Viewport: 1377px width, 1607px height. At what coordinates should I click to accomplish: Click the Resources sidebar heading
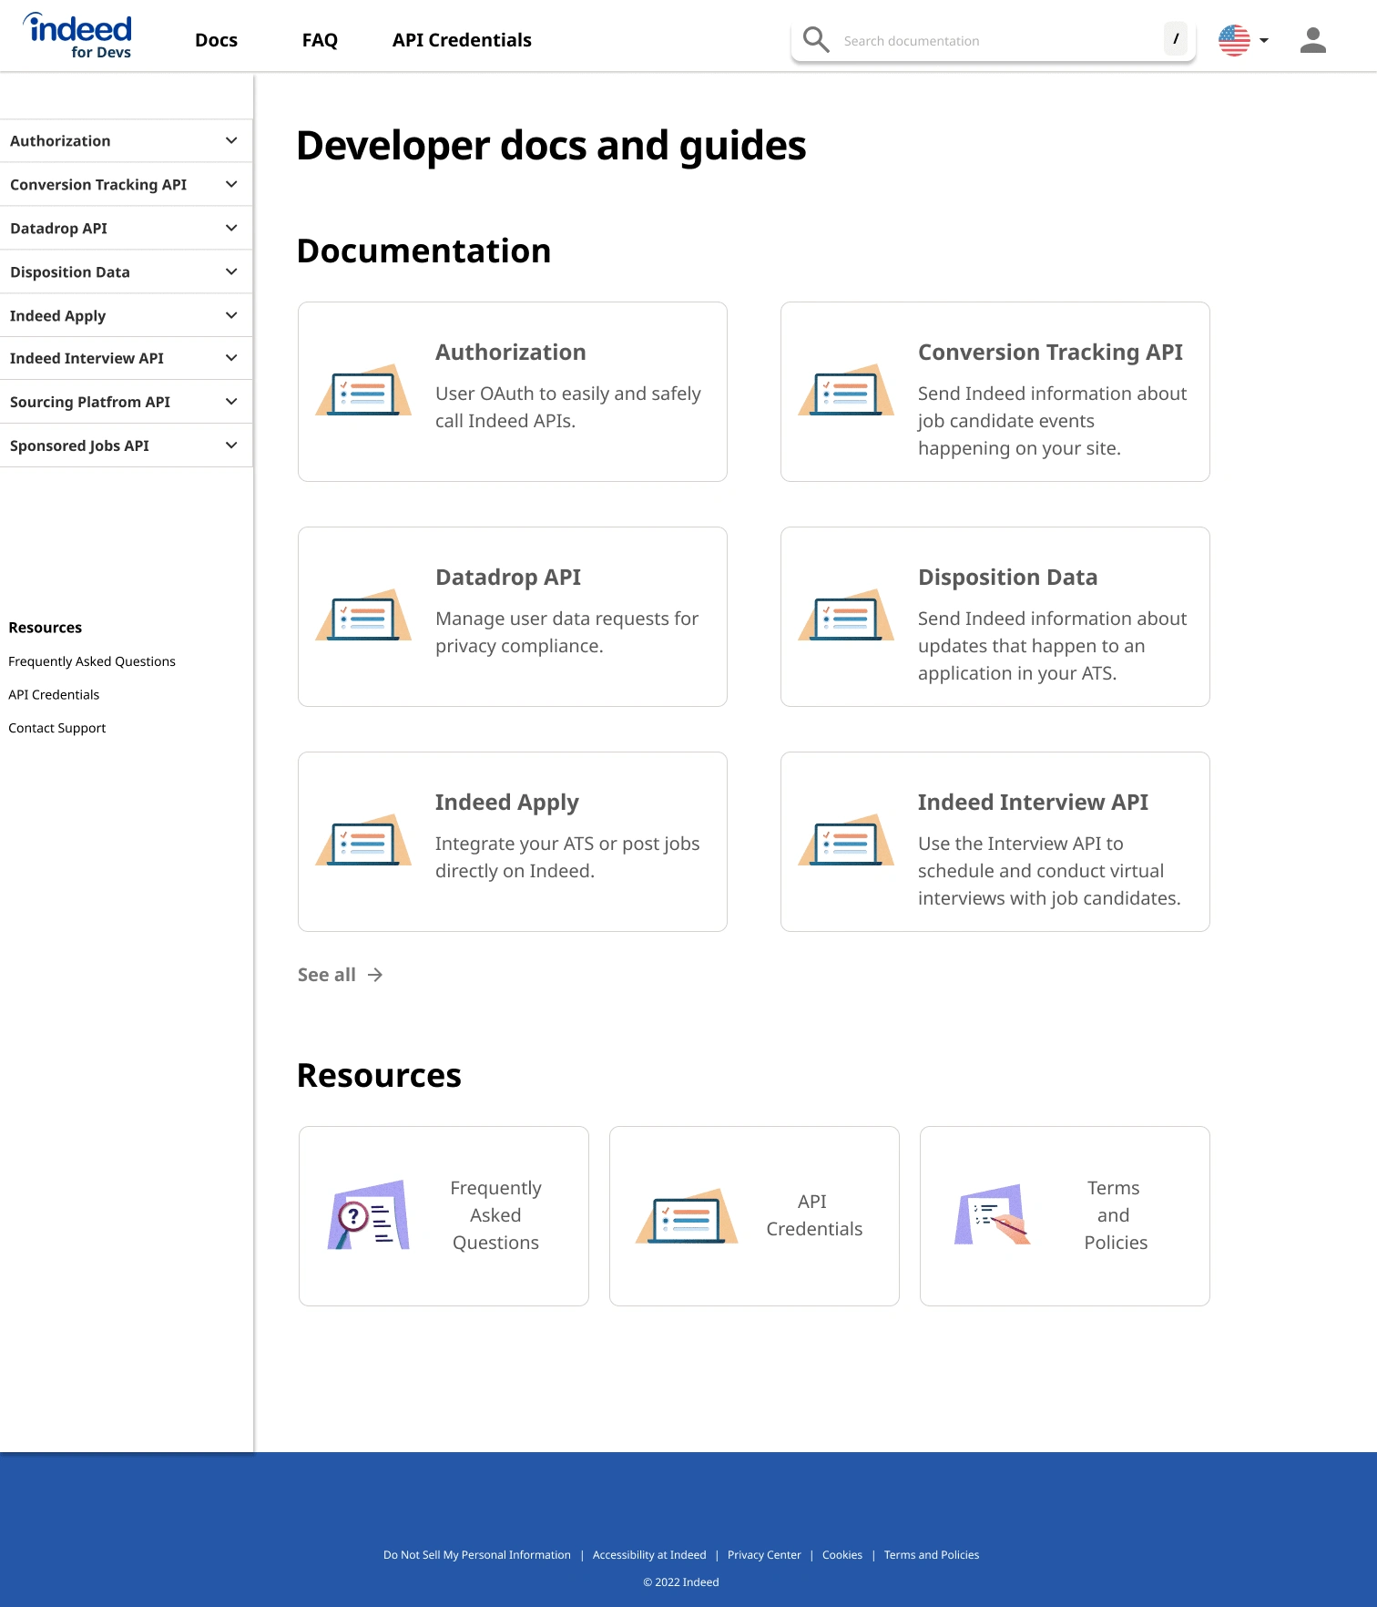click(x=46, y=628)
